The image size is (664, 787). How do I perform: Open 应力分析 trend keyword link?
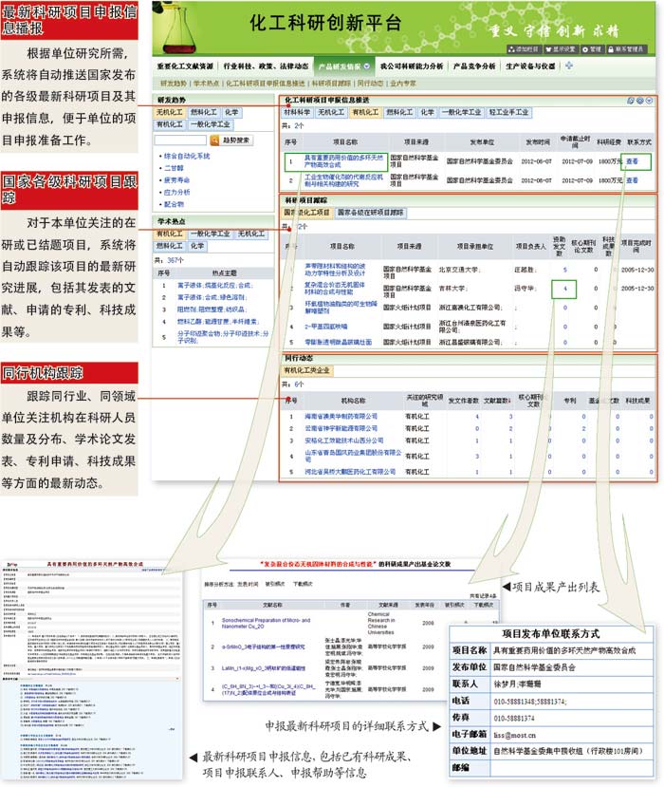pos(176,192)
